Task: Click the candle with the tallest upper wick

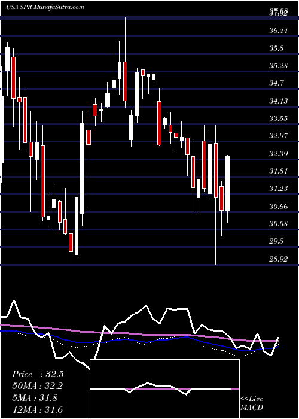Action: click(125, 81)
